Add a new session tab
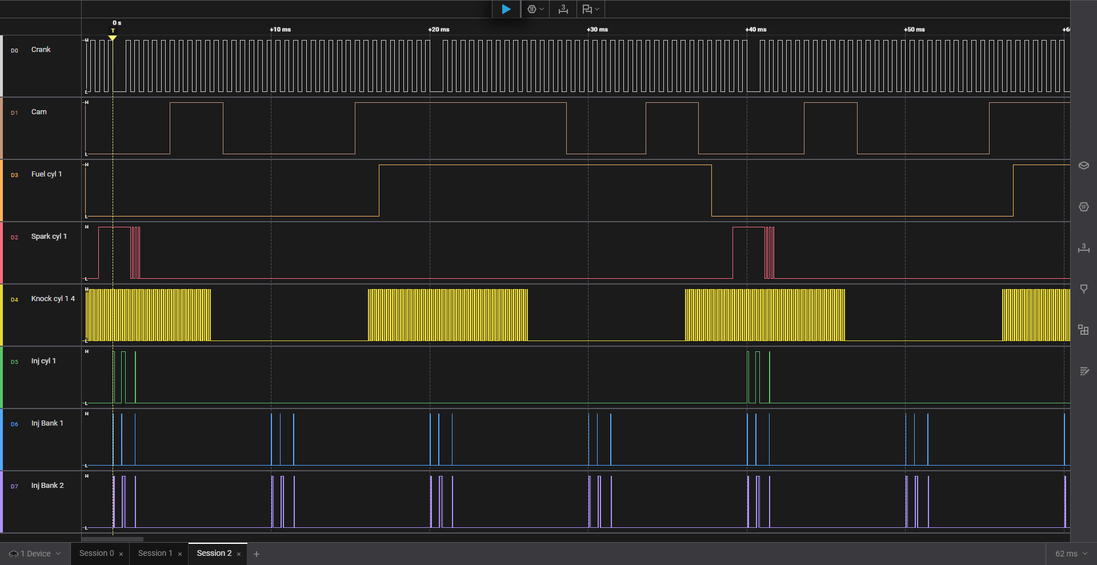The height and width of the screenshot is (565, 1097). click(x=257, y=554)
